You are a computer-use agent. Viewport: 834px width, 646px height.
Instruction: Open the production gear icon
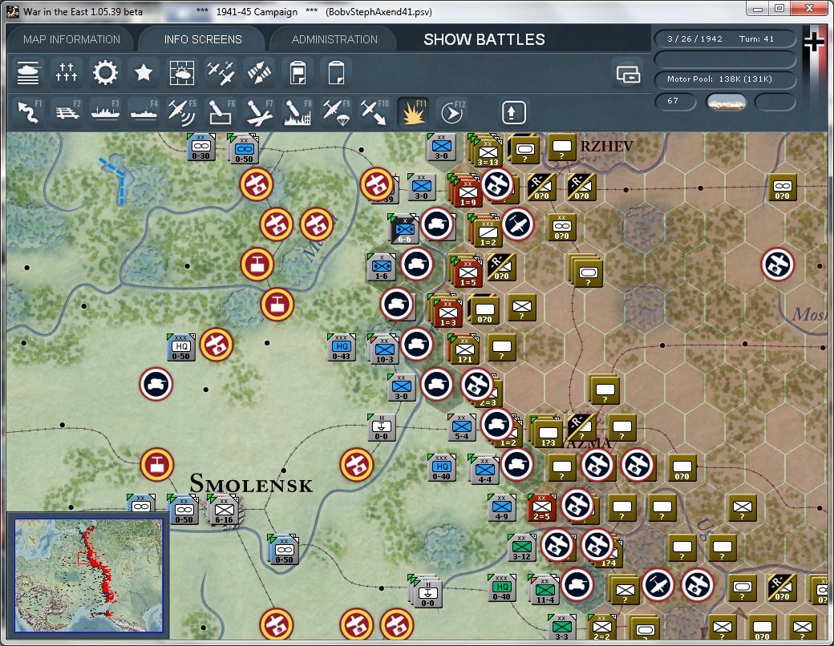105,73
